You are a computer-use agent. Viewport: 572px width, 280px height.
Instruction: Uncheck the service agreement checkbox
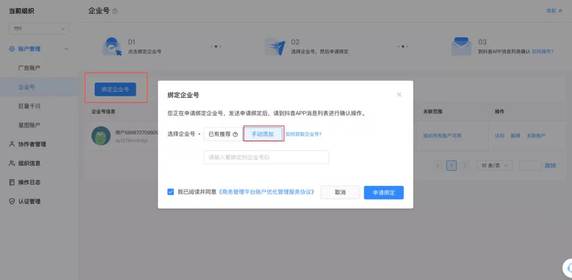(x=171, y=192)
